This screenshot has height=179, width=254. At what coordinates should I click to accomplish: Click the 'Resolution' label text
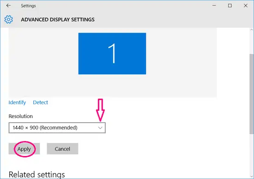pyautogui.click(x=21, y=116)
